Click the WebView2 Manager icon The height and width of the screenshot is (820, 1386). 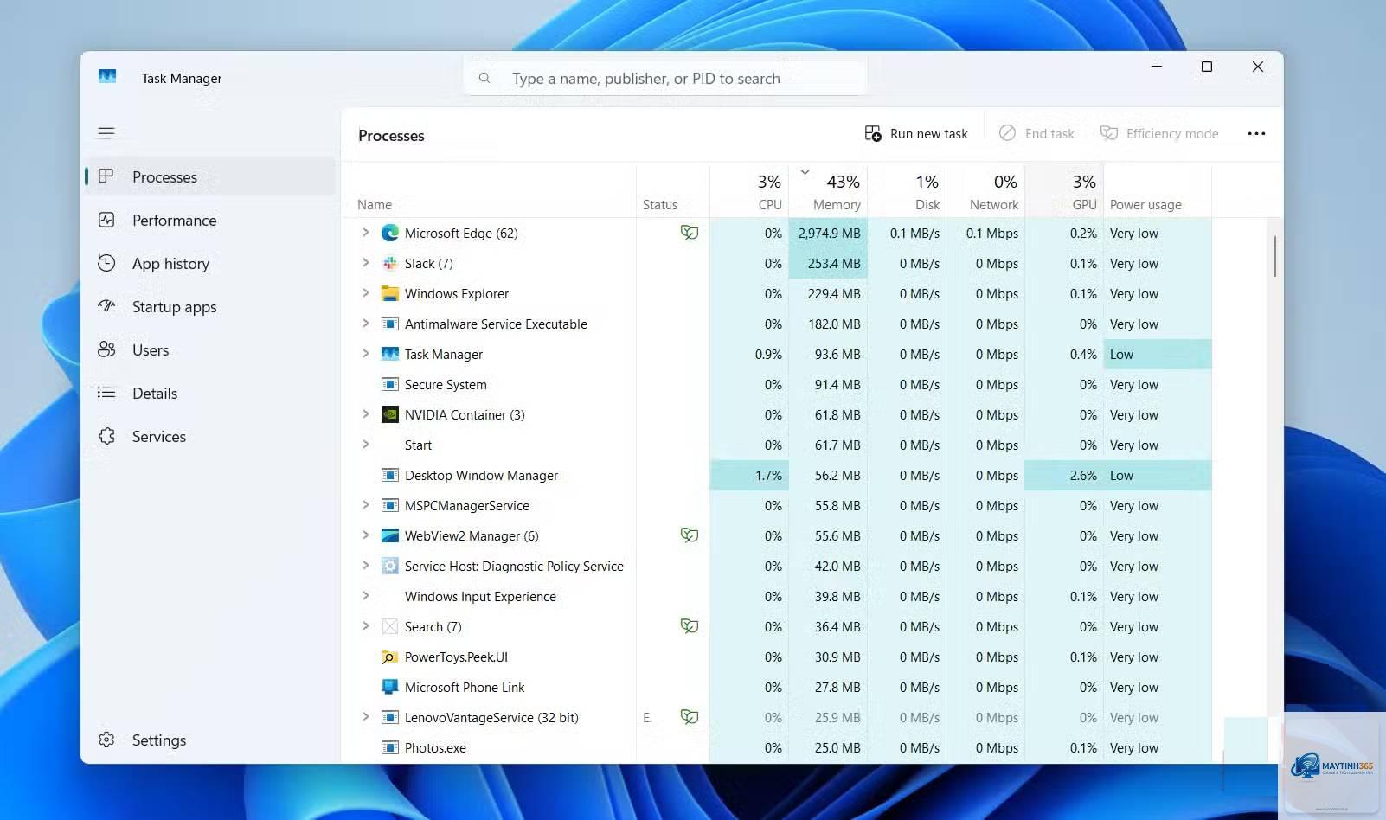click(390, 535)
